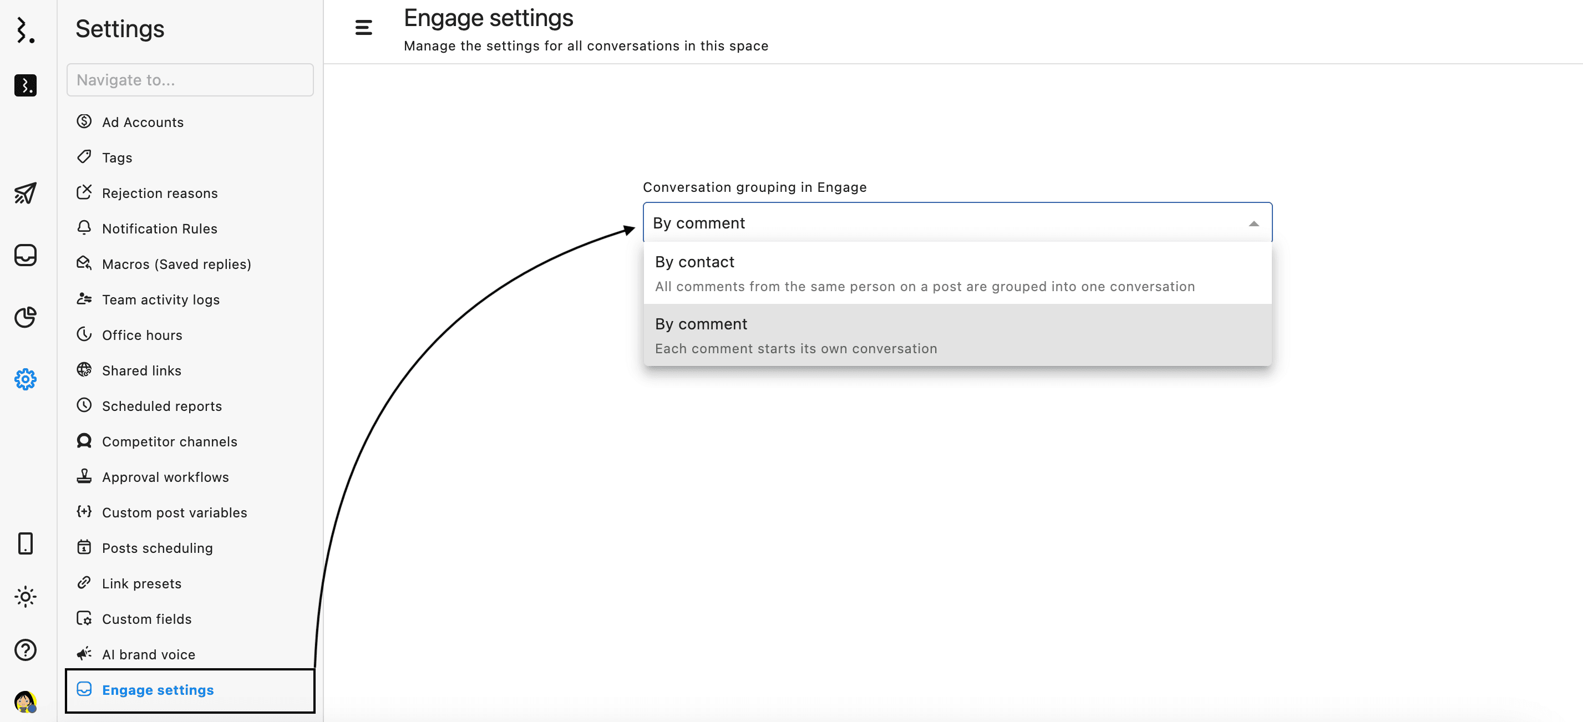Click the blue settings gear icon
The height and width of the screenshot is (722, 1583).
(25, 379)
